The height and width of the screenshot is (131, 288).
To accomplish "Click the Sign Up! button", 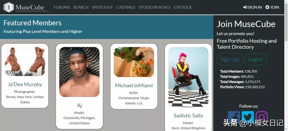I will [230, 59].
